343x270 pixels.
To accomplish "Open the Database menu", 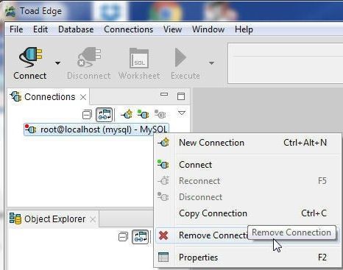I will pos(76,29).
